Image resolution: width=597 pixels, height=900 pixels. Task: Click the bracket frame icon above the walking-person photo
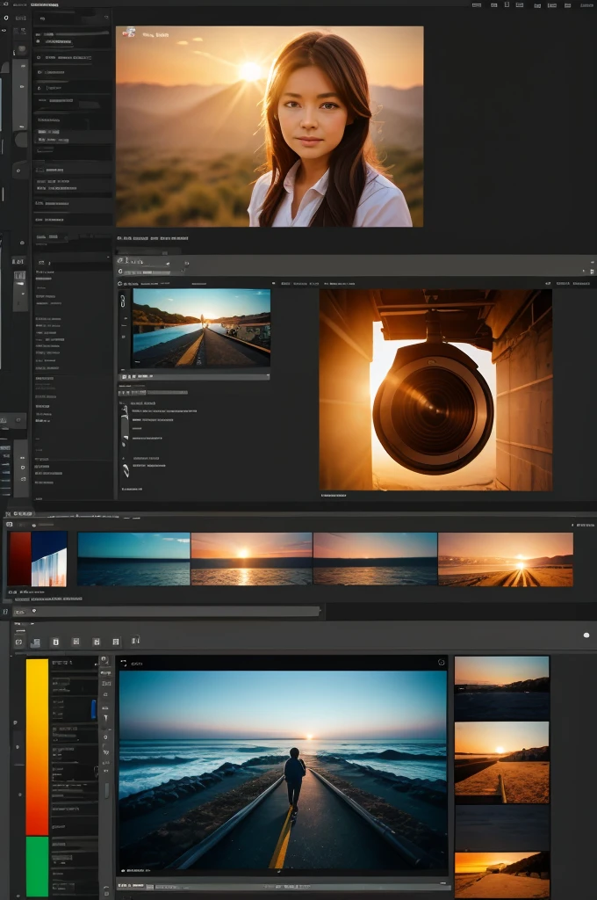click(123, 663)
